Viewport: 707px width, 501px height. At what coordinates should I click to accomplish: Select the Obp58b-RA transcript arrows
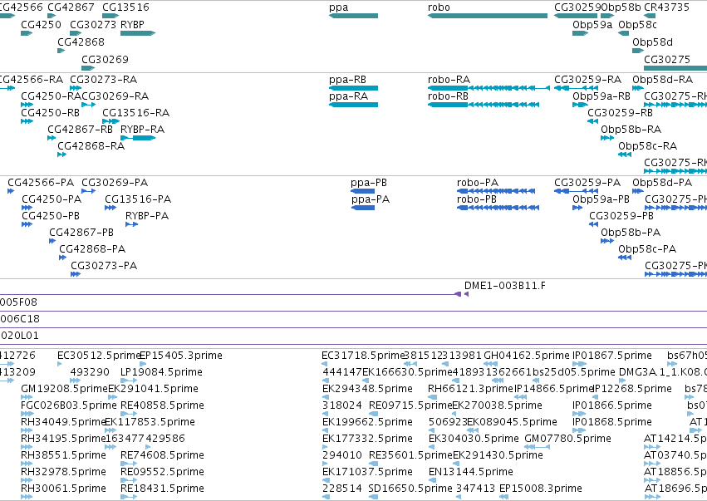(607, 138)
